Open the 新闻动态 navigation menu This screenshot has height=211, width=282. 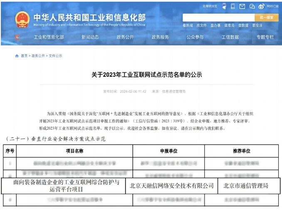click(x=90, y=37)
